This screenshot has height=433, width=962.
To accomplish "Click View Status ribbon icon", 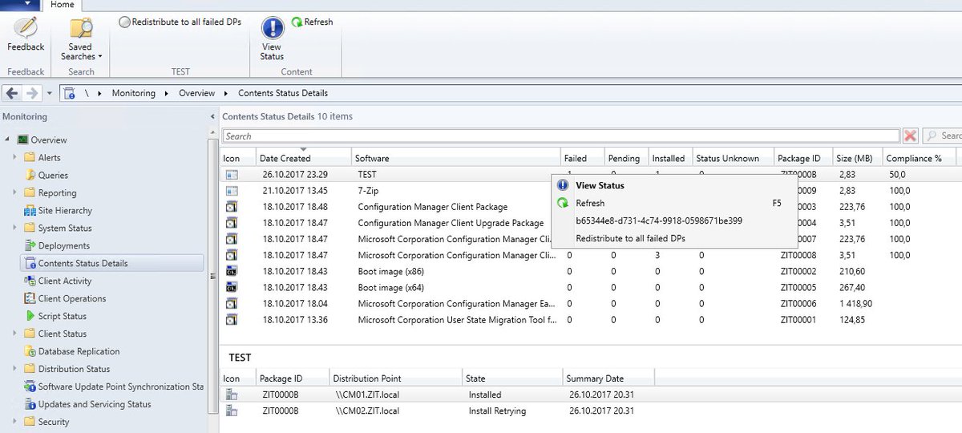I will click(x=272, y=38).
